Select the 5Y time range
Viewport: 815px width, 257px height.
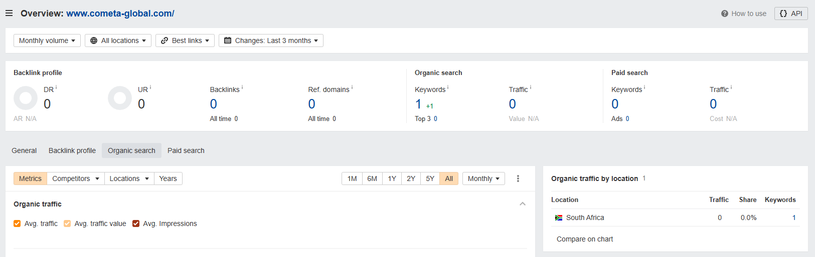[x=430, y=178]
